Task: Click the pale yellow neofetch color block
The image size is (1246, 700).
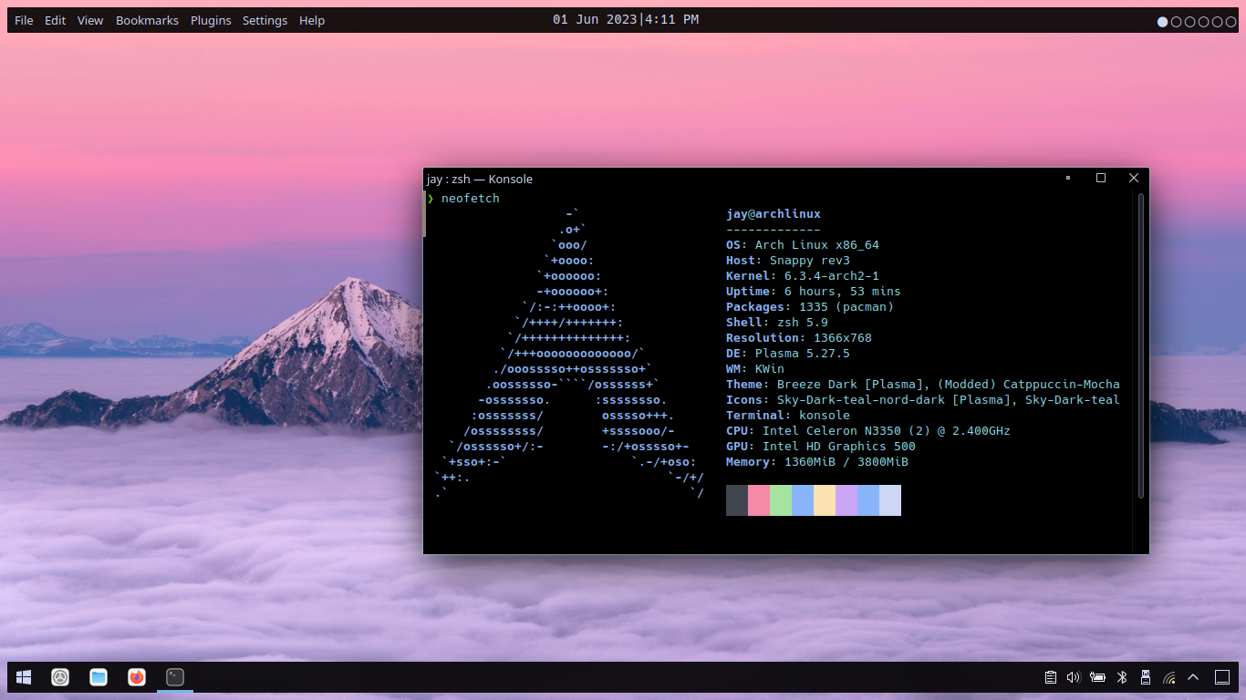Action: point(825,500)
